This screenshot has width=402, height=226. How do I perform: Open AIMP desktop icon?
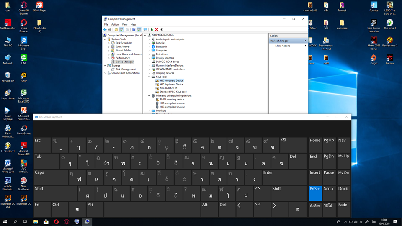pyautogui.click(x=23, y=77)
